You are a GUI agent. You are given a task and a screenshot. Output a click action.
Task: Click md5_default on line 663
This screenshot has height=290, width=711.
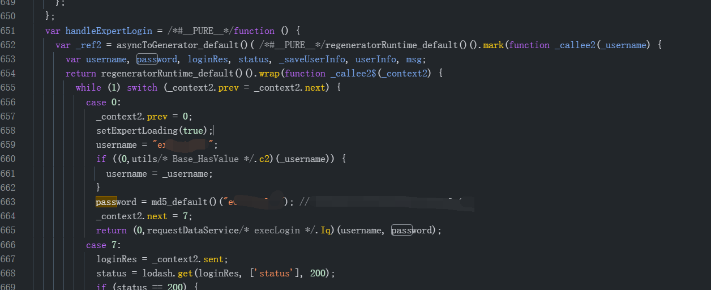click(179, 202)
